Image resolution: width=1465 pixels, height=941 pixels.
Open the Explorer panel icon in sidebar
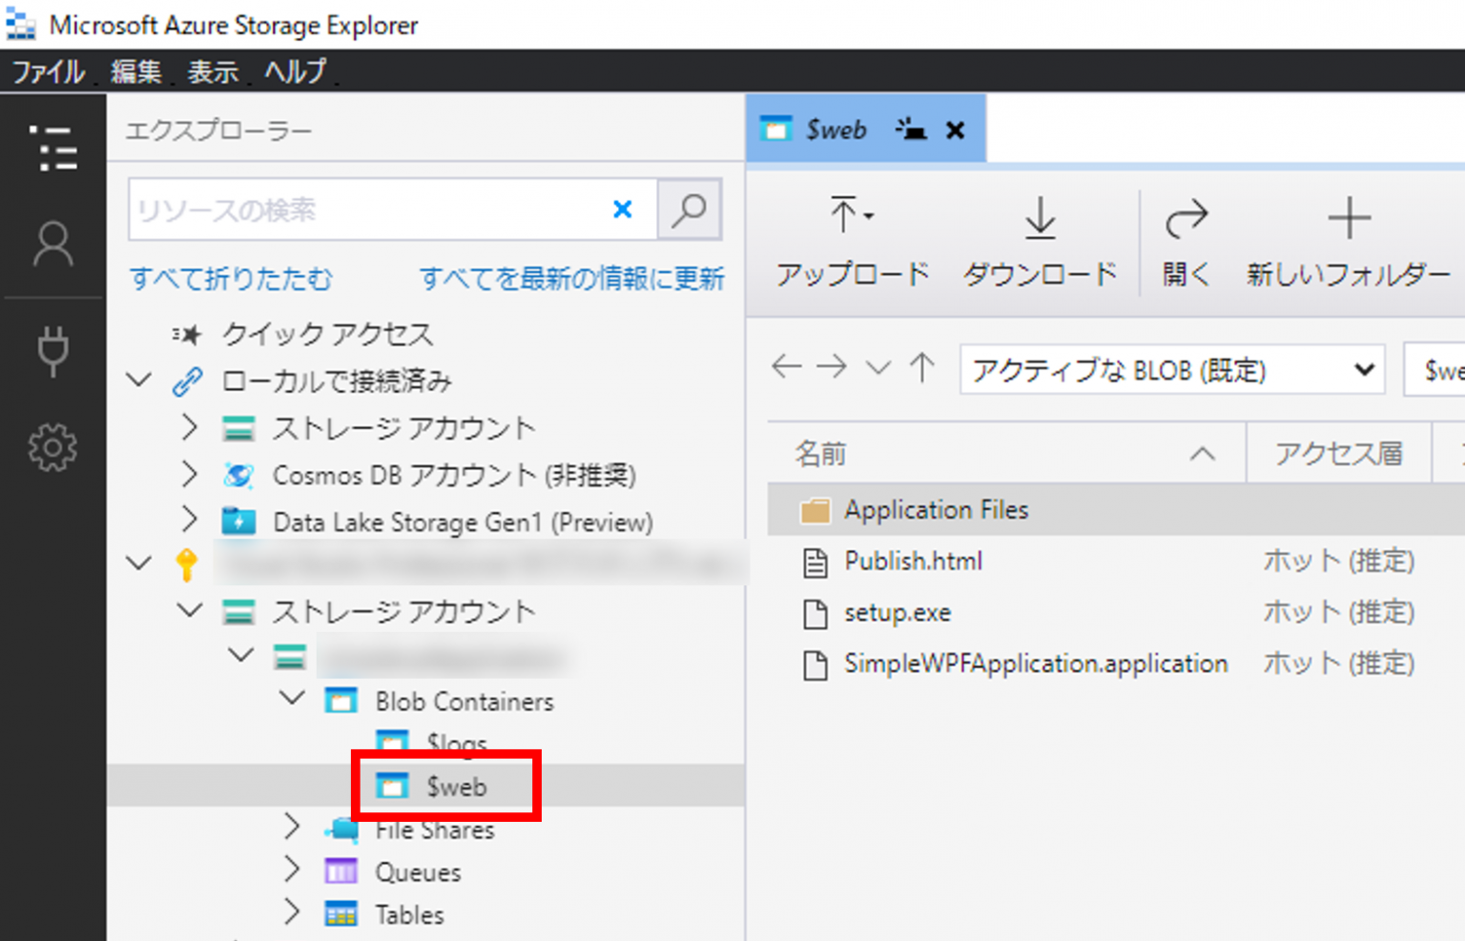coord(53,150)
